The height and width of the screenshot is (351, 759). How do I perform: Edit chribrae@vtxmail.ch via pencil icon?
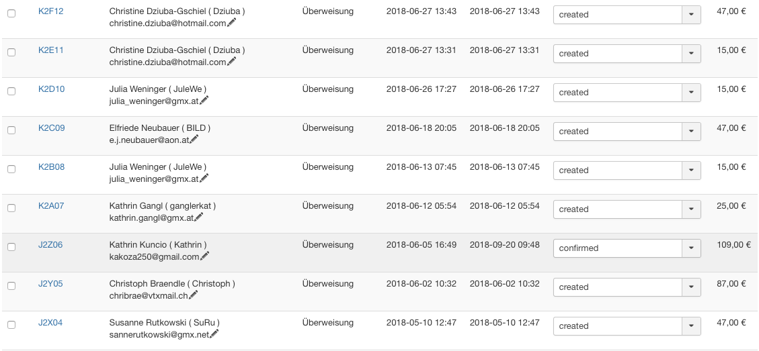[194, 295]
